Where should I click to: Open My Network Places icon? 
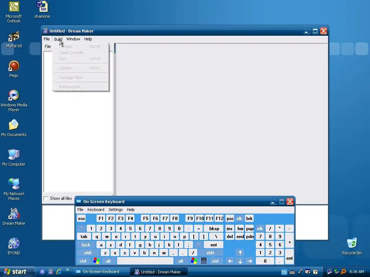click(x=14, y=189)
